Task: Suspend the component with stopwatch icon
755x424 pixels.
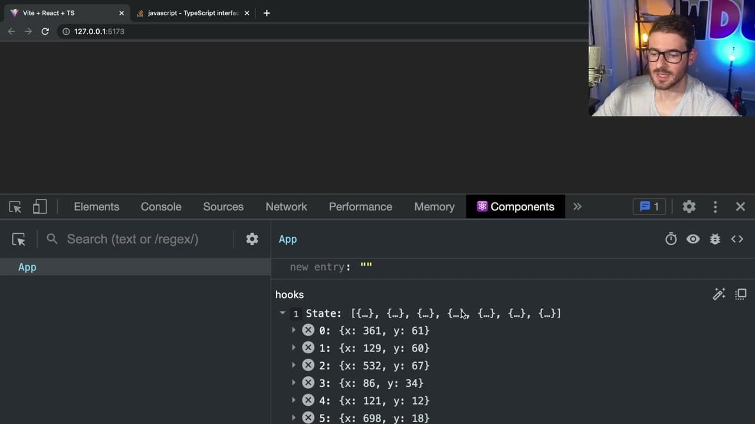Action: (671, 239)
